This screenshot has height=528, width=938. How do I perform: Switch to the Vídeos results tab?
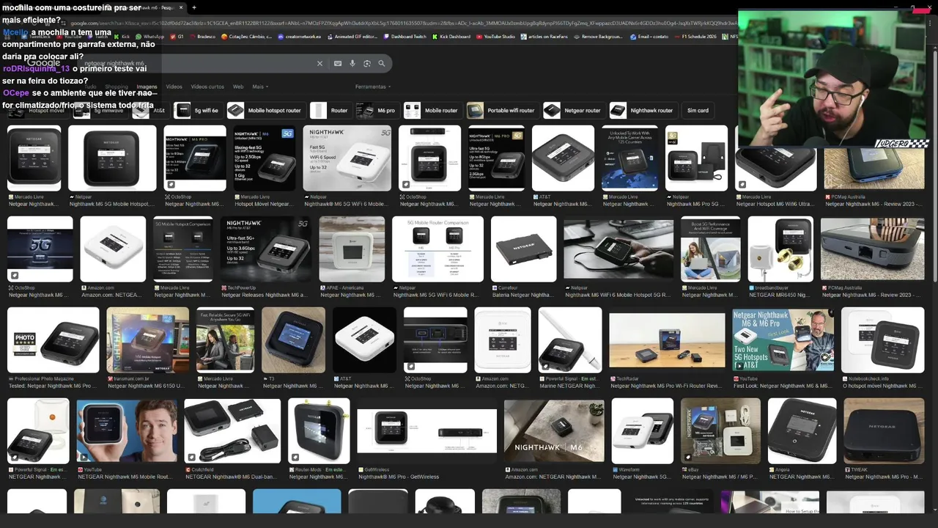(174, 87)
